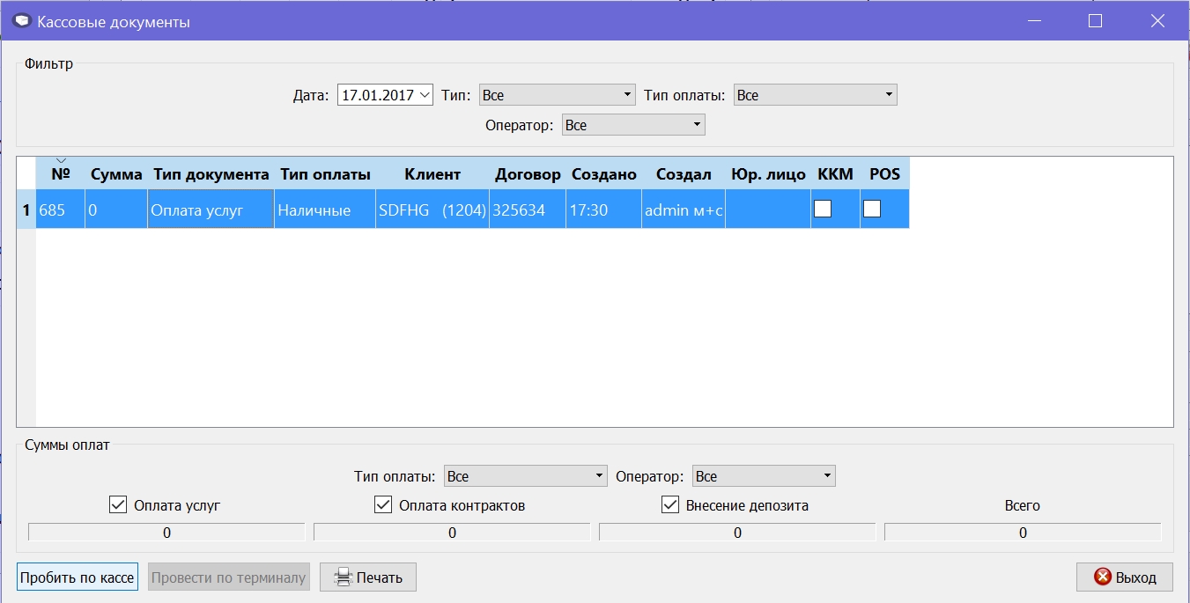Click the app icon in title bar
This screenshot has height=603, width=1190.
click(22, 21)
